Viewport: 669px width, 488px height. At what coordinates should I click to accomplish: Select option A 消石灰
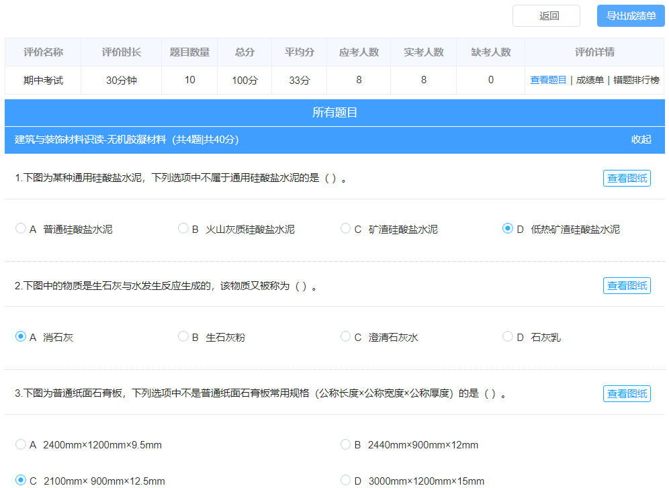pyautogui.click(x=20, y=337)
